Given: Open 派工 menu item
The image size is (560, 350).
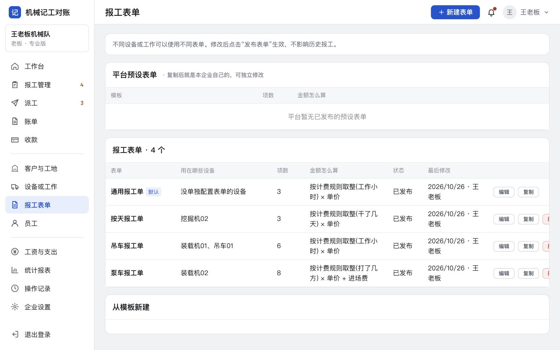Looking at the screenshot, I should click(x=47, y=103).
